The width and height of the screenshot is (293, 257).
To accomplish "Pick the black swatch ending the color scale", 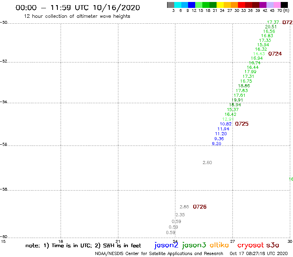I will tap(284, 5).
